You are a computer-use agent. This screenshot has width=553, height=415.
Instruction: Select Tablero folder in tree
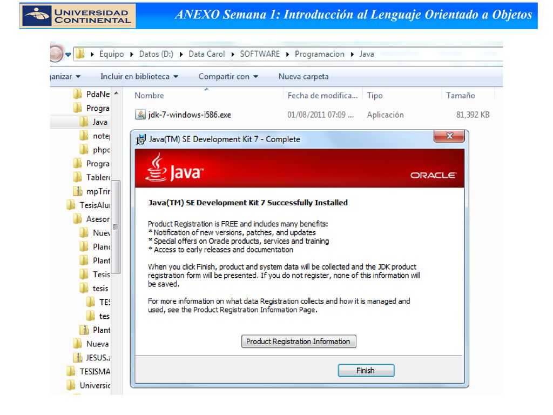92,177
